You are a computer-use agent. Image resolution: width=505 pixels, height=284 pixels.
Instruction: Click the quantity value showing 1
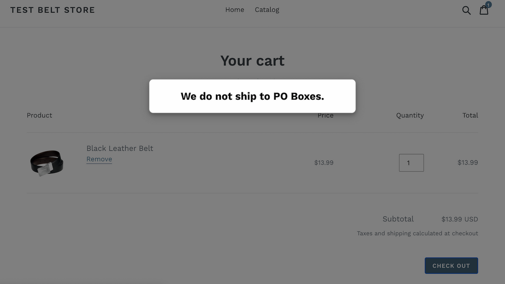[411, 163]
